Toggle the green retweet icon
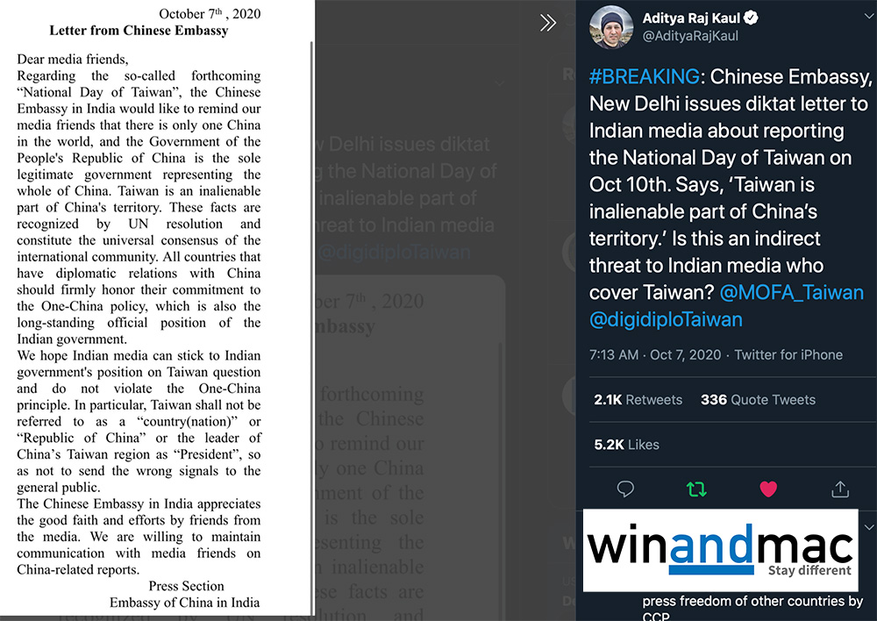The width and height of the screenshot is (877, 621). [696, 489]
